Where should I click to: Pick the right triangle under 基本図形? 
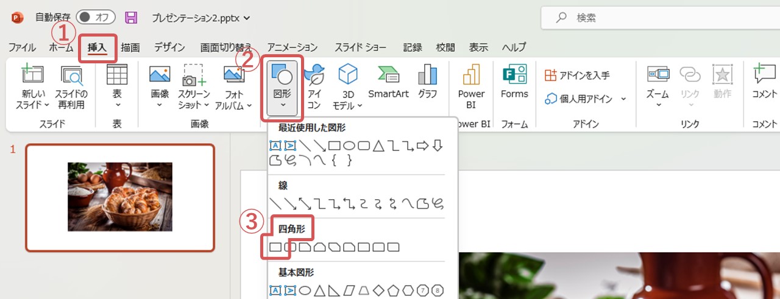click(334, 290)
